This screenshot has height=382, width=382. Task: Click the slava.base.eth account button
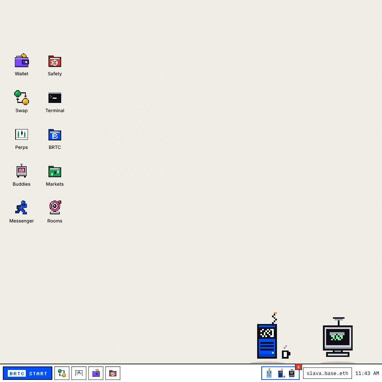(x=328, y=373)
